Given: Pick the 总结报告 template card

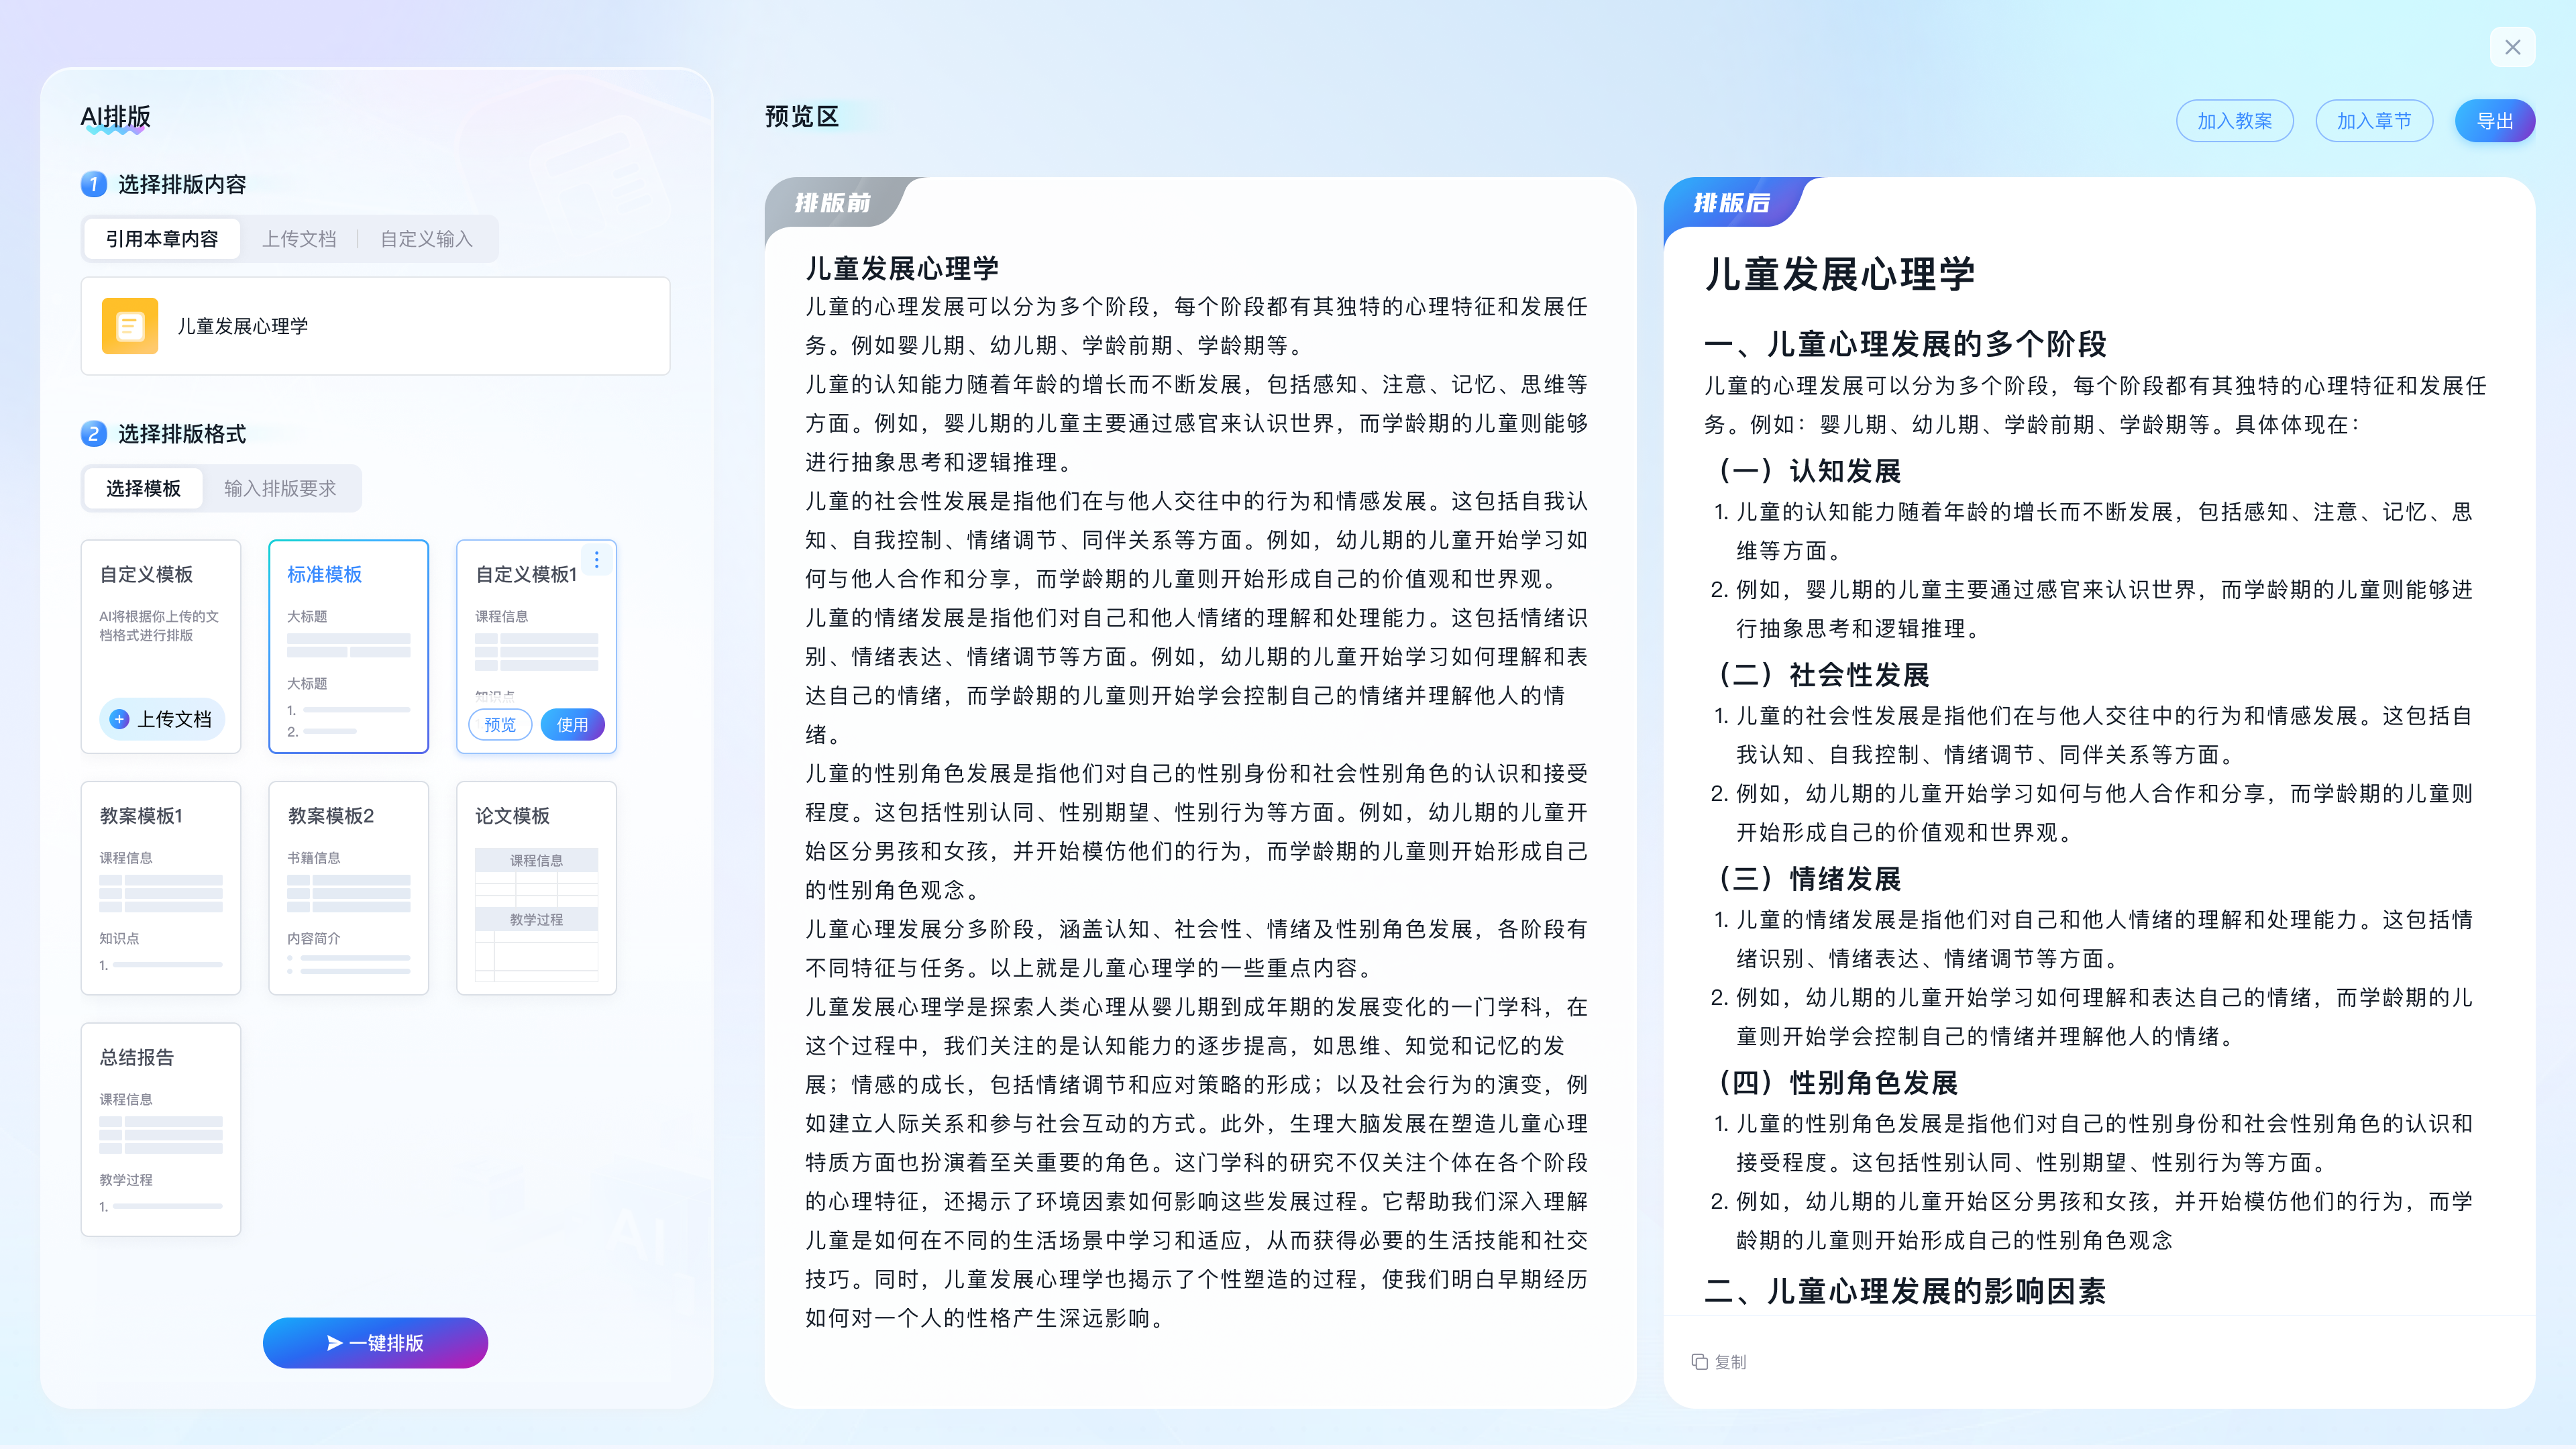Looking at the screenshot, I should click(161, 1129).
